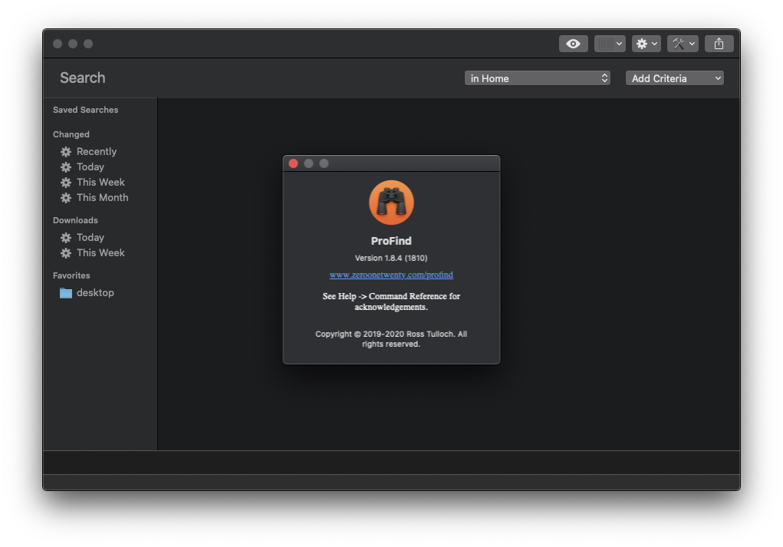Image resolution: width=783 pixels, height=547 pixels.
Task: Open the Add Criteria dropdown
Action: [675, 78]
